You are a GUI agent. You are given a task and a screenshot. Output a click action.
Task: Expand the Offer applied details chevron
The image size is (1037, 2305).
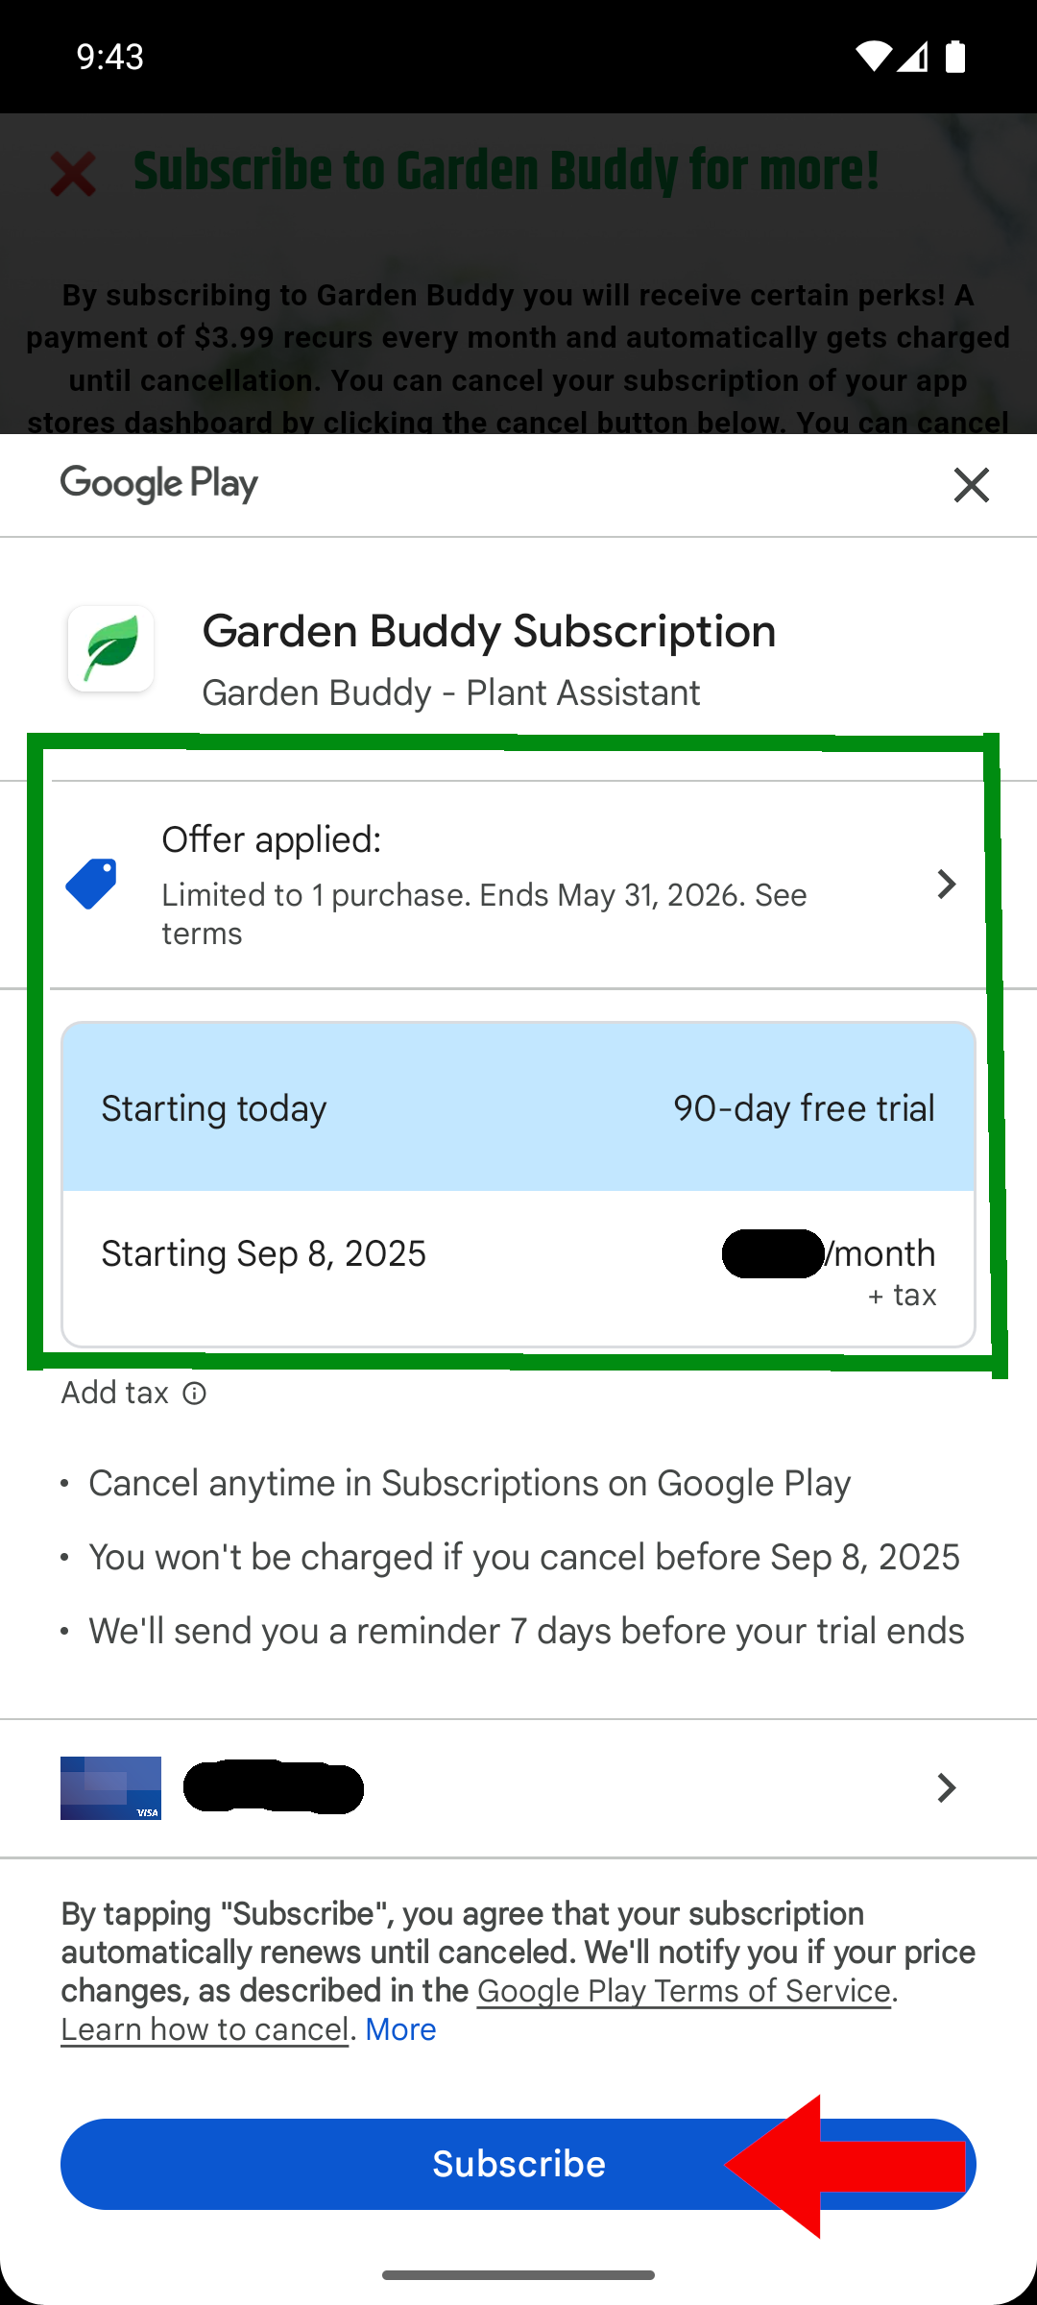pos(946,884)
